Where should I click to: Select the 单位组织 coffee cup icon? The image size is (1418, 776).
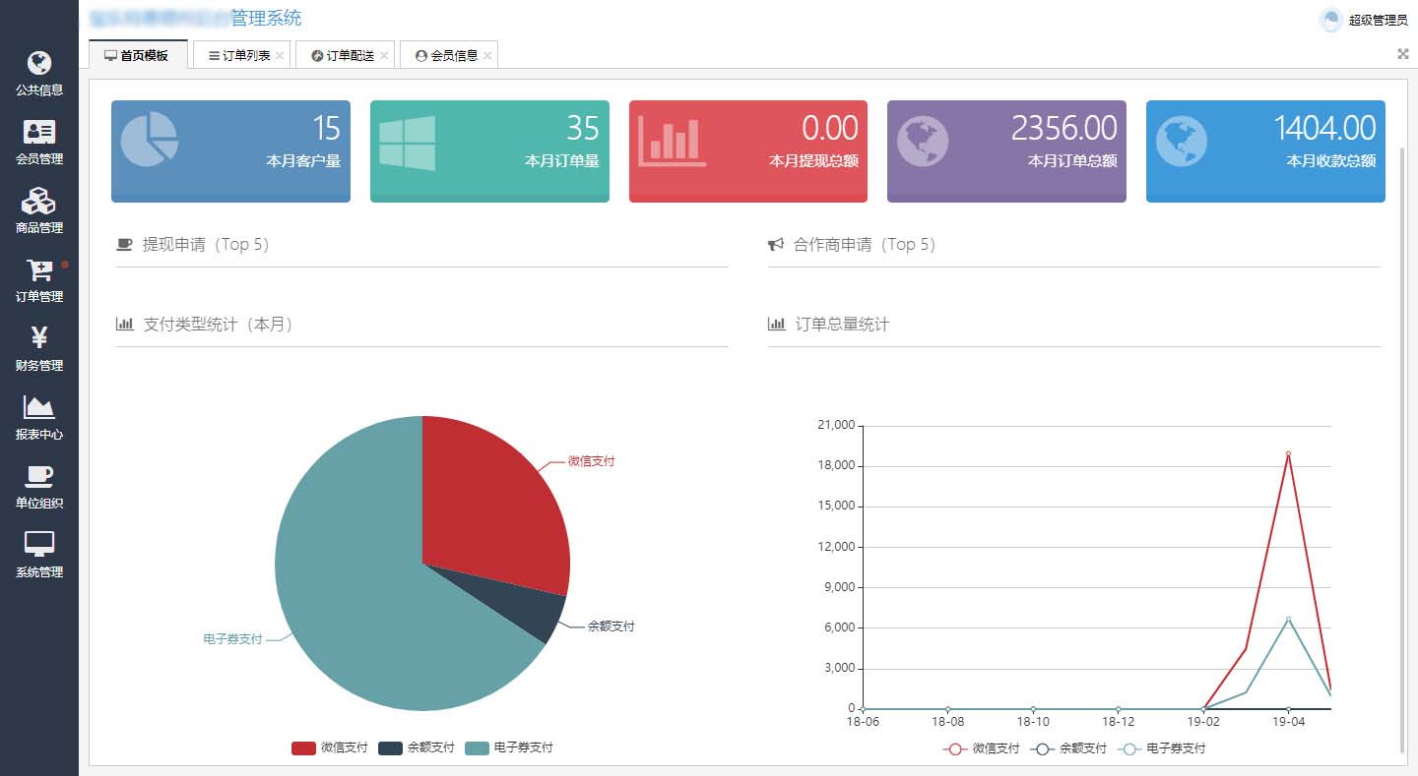pyautogui.click(x=38, y=477)
